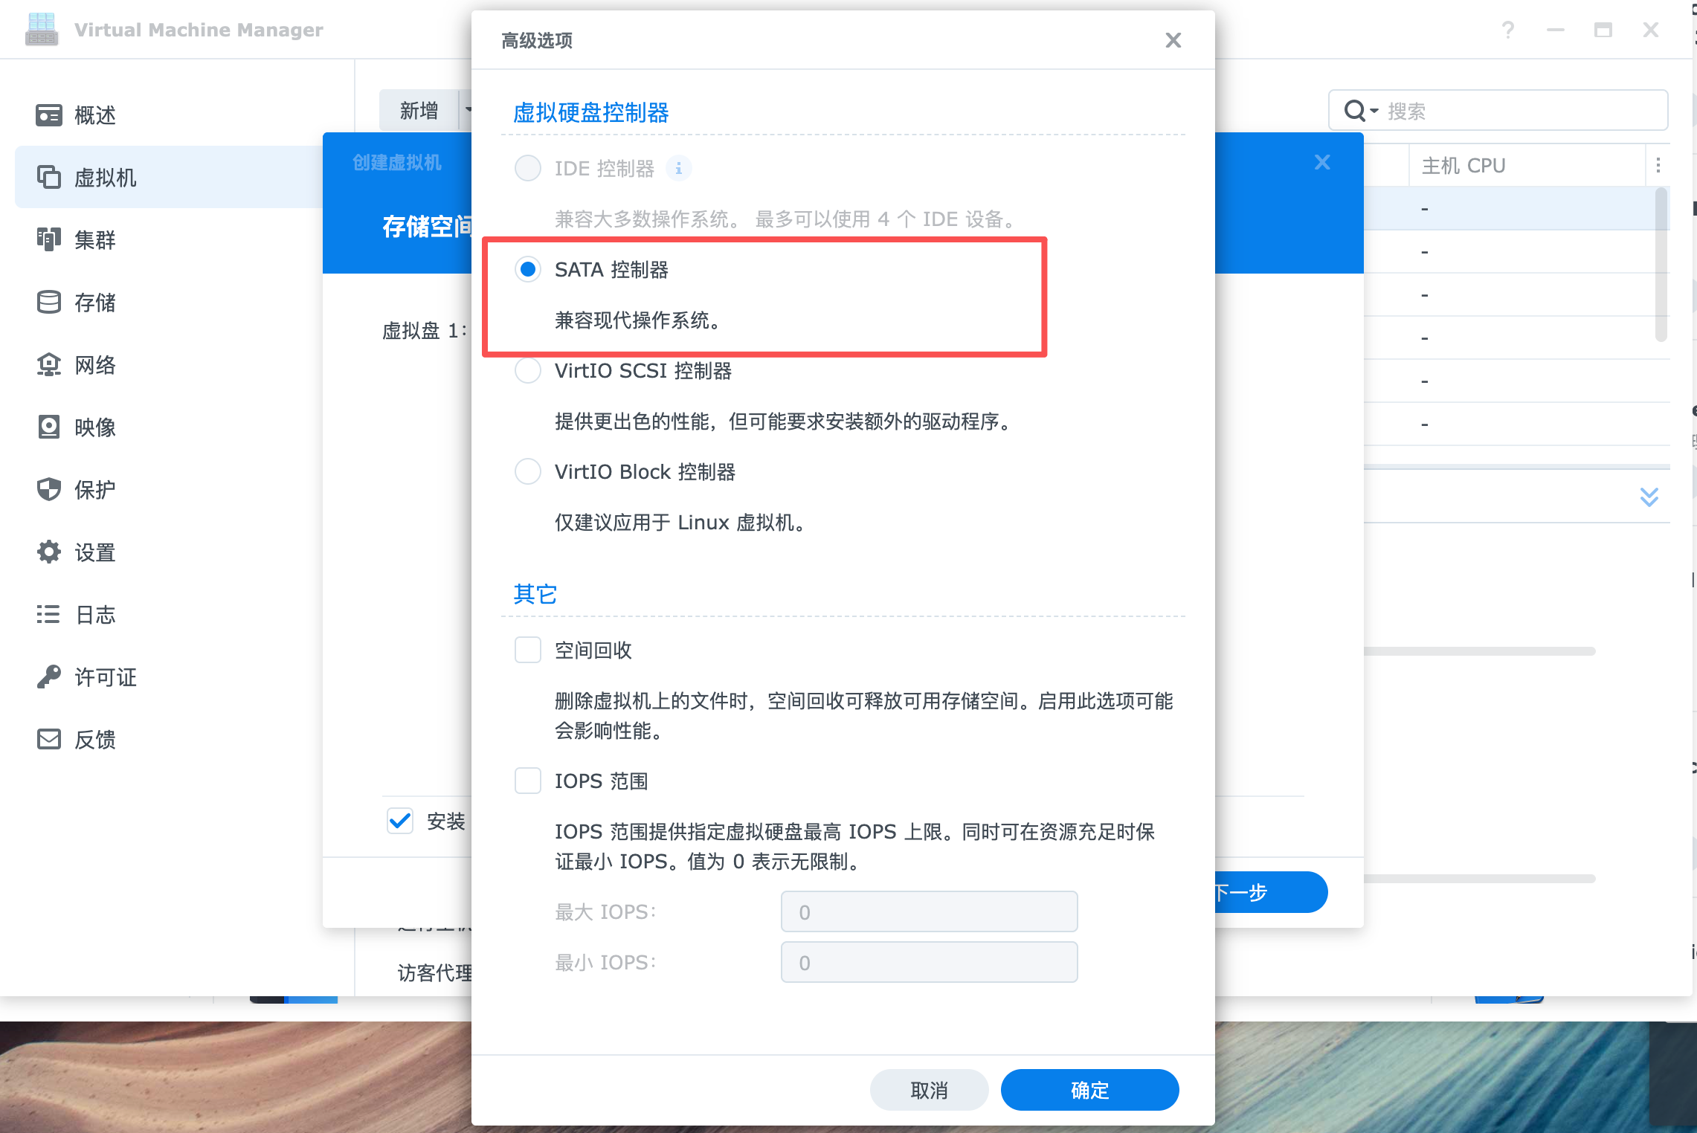Image resolution: width=1697 pixels, height=1133 pixels.
Task: Open the 反馈 feedback menu item
Action: tap(95, 740)
